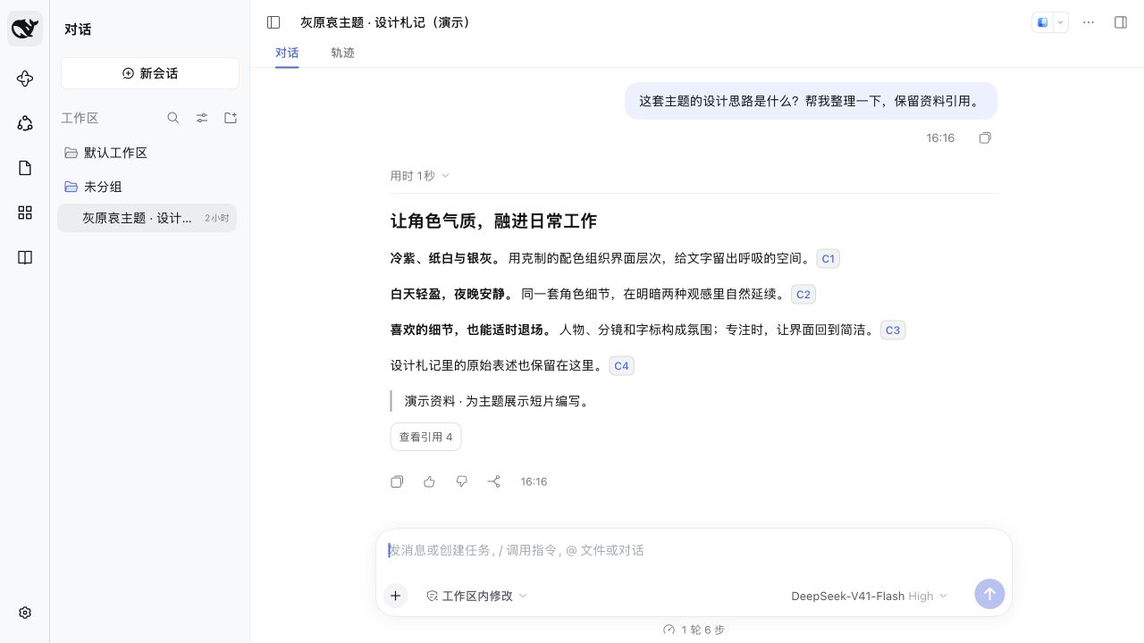
Task: Open citation C3
Action: [x=892, y=330]
